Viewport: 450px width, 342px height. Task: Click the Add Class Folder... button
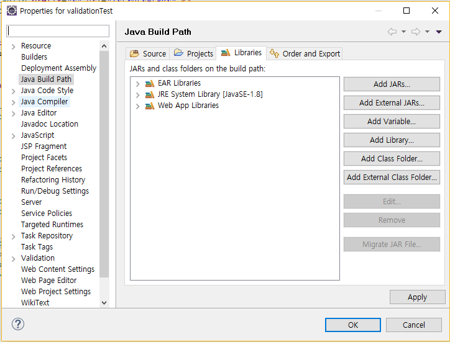click(392, 158)
